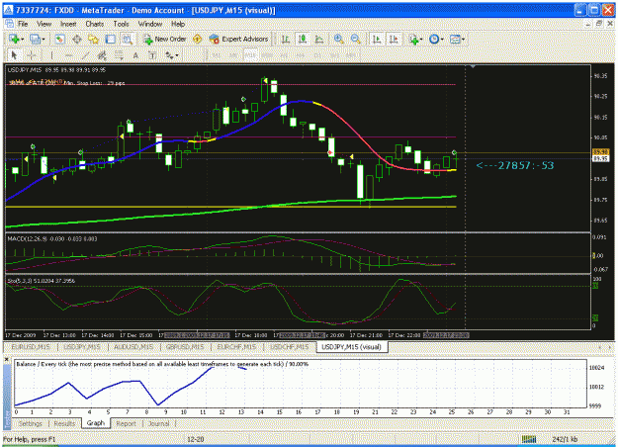Open the Help menu
This screenshot has height=447, width=618.
pyautogui.click(x=178, y=24)
